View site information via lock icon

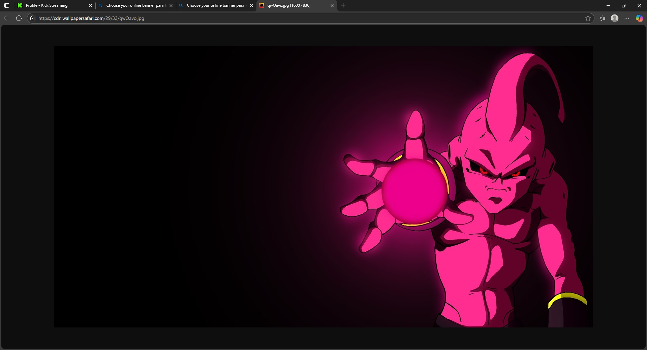pyautogui.click(x=32, y=18)
